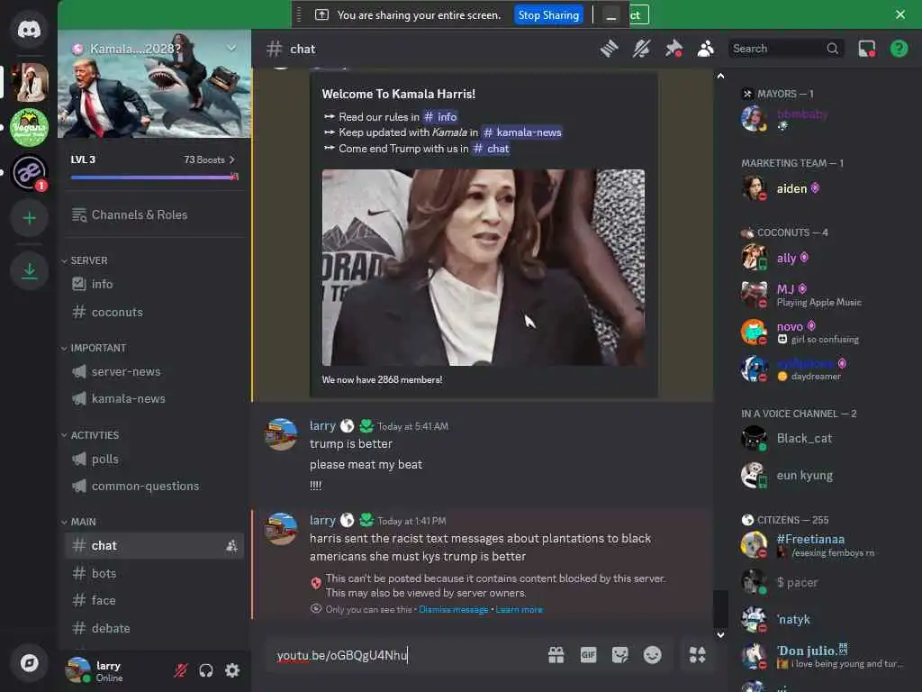
Task: Open the kamala-news channel in sidebar
Action: coord(155,399)
